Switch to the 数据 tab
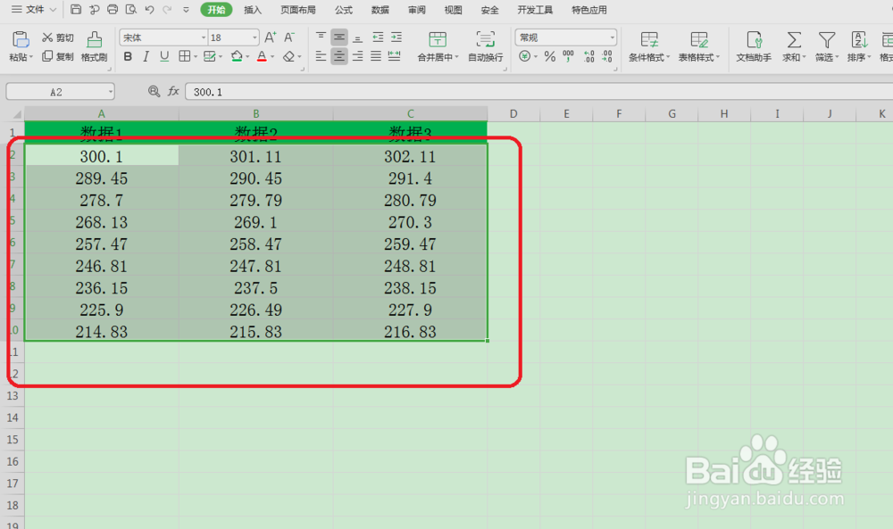The image size is (893, 529). click(380, 10)
